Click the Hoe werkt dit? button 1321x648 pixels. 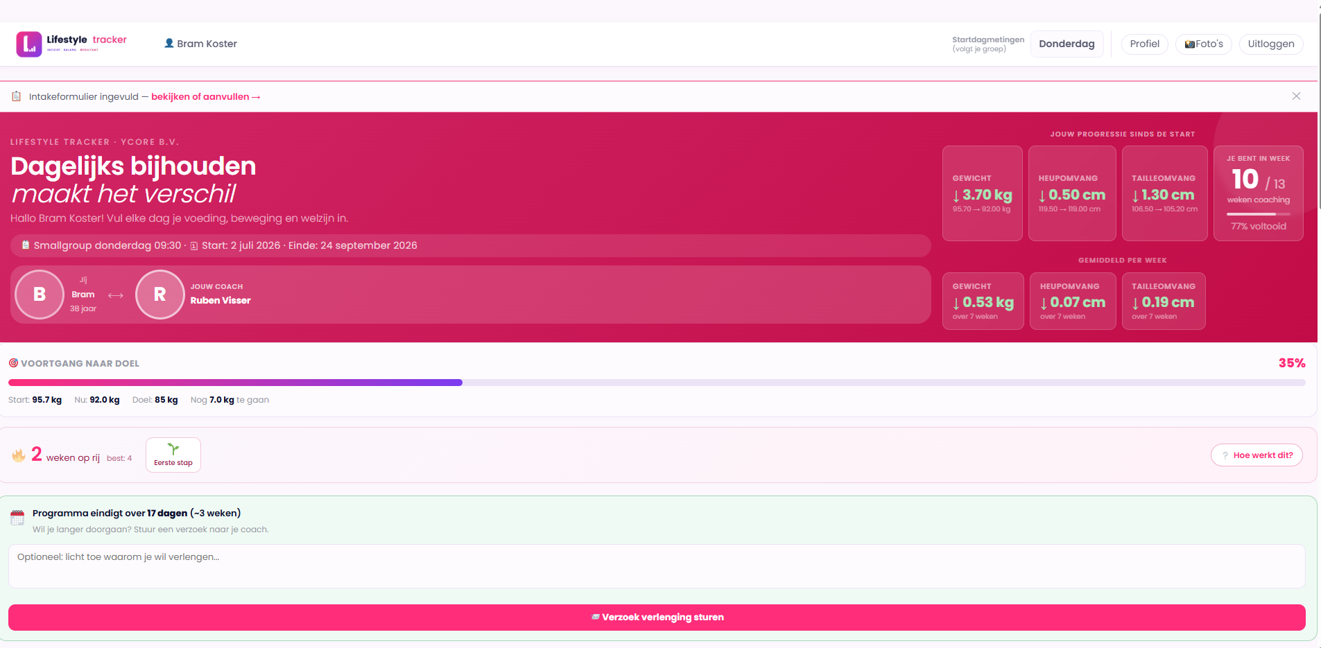coord(1257,455)
